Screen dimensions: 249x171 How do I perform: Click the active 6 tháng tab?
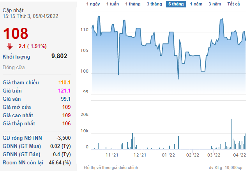176,4
